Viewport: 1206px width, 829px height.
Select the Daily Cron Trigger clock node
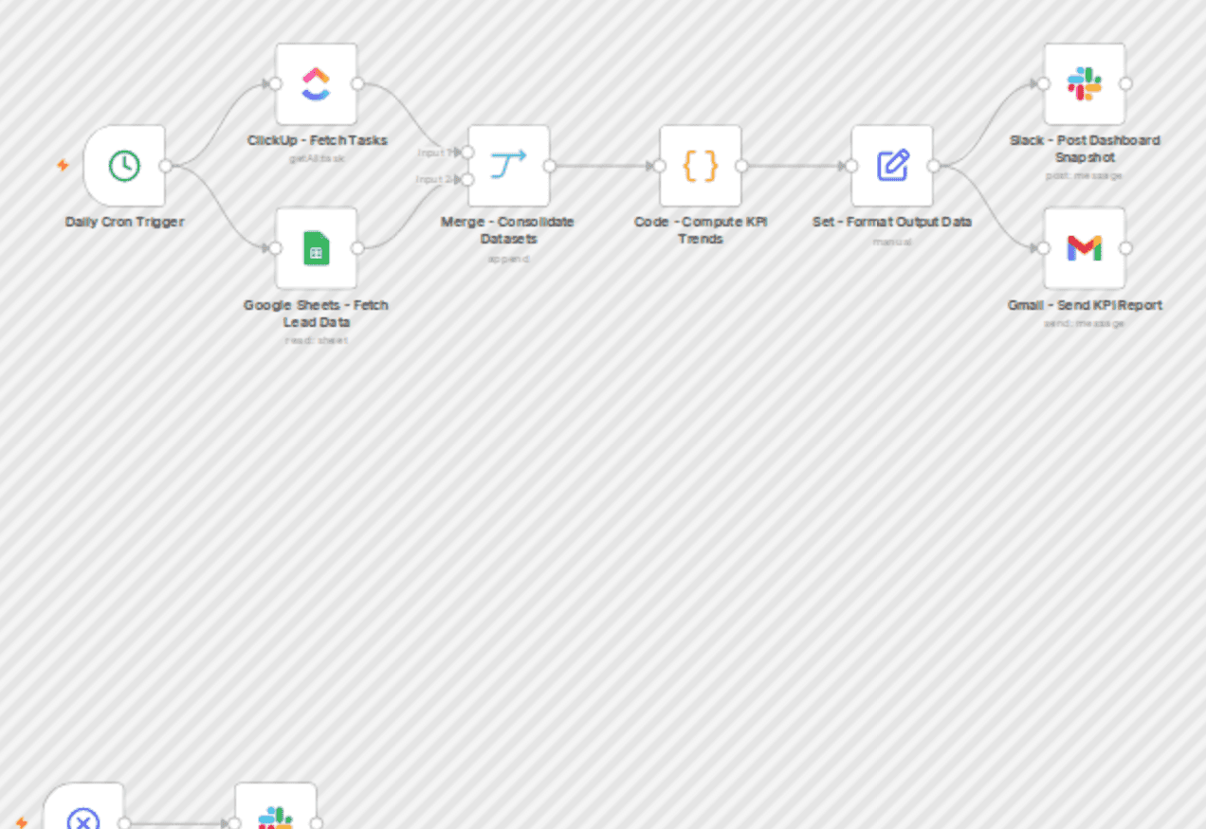pos(124,166)
